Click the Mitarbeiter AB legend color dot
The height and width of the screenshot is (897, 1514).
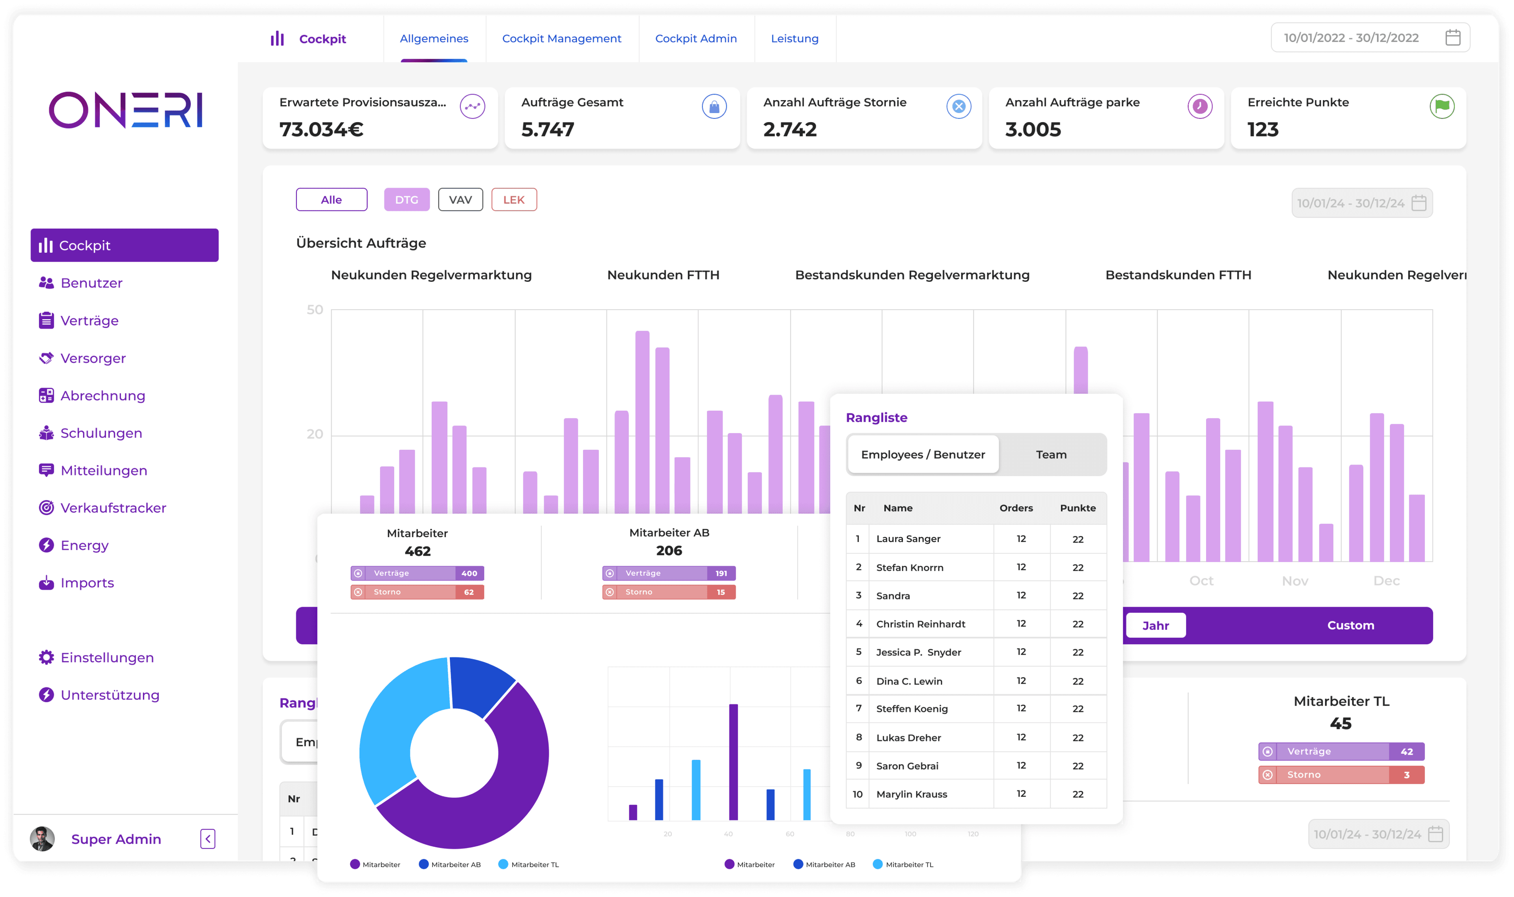[x=423, y=864]
